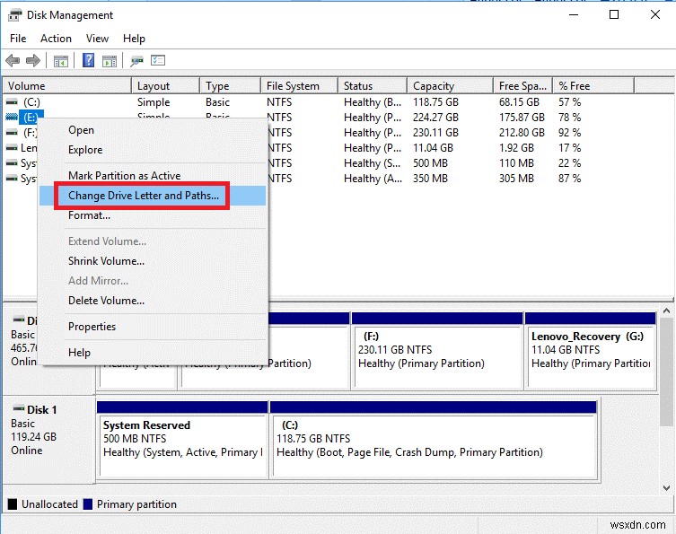The image size is (676, 534).
Task: Choose Format... from the context menu
Action: click(153, 215)
